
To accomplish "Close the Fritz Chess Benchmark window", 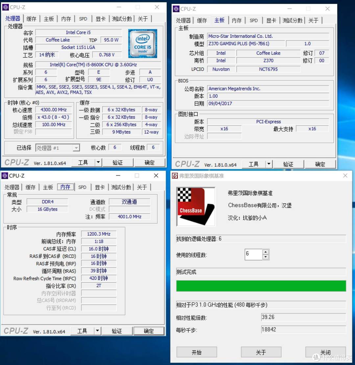I will (x=345, y=175).
